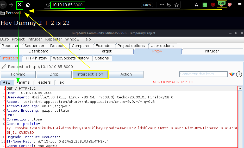Viewport: 244px width, 148px height.
Task: Toggle the Burp proxy switcher extension
Action: [x=222, y=4]
